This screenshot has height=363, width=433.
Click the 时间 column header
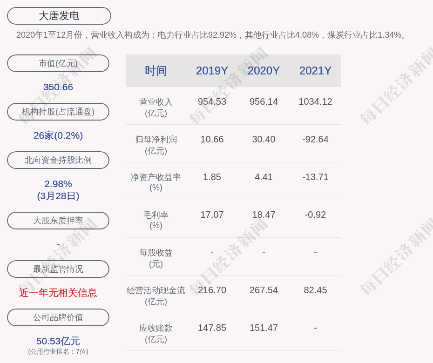click(x=156, y=71)
